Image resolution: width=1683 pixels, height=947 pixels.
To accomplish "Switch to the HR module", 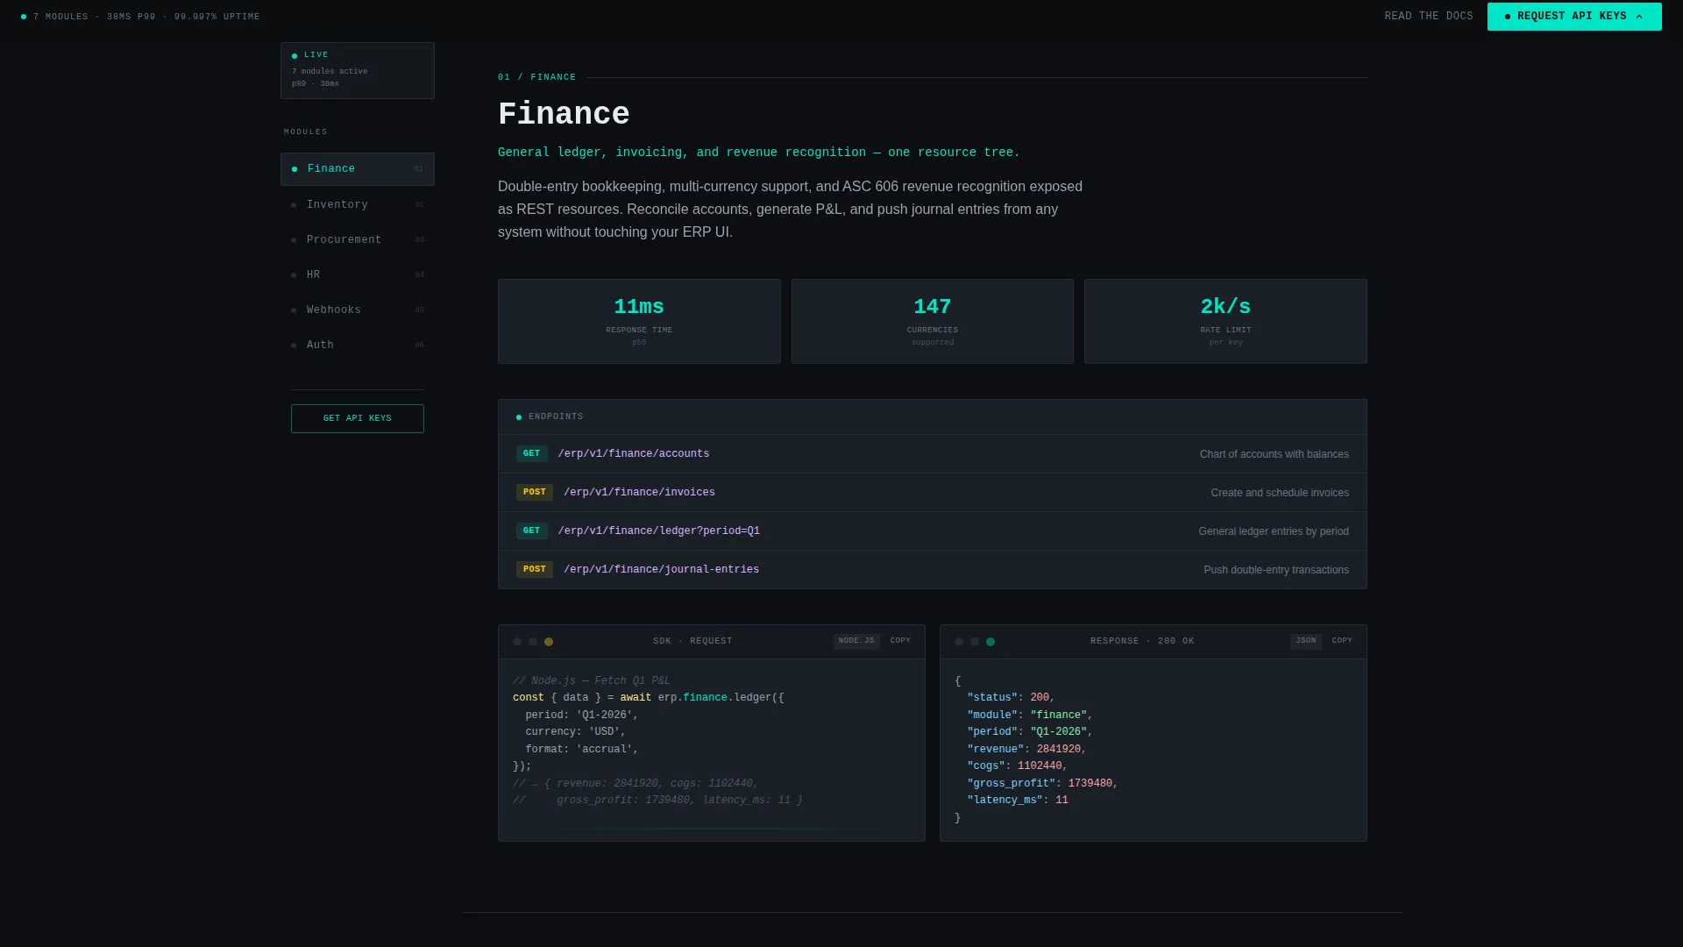I will 357,274.
